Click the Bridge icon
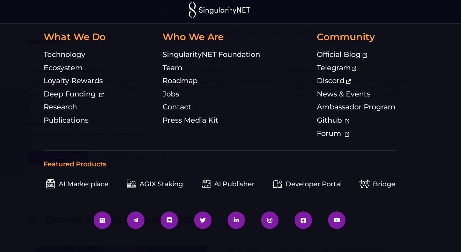 [x=365, y=184]
